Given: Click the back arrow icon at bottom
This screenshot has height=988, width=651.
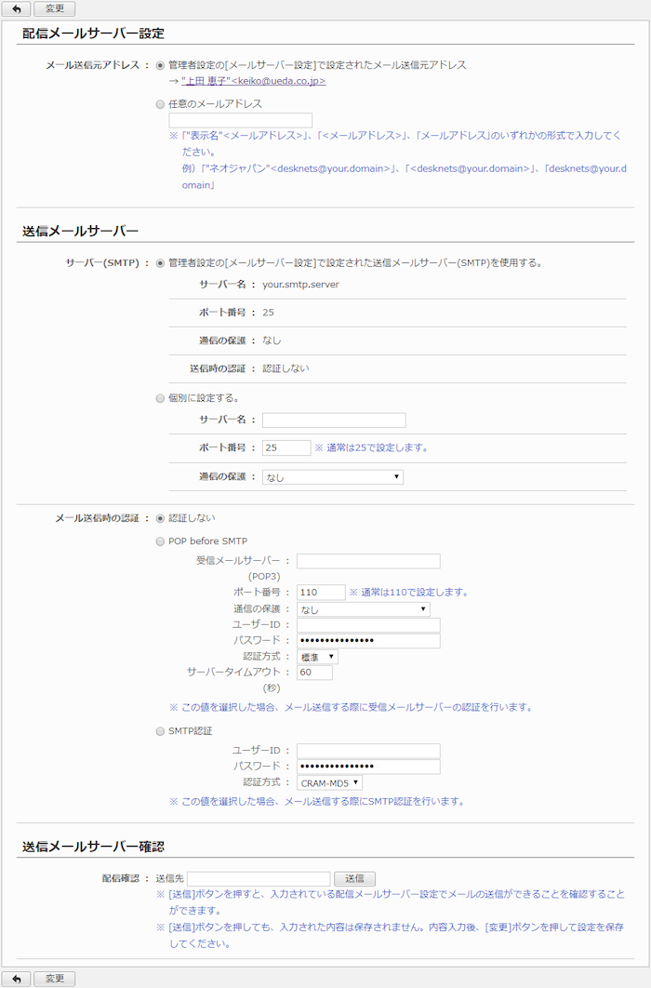Looking at the screenshot, I should point(15,979).
